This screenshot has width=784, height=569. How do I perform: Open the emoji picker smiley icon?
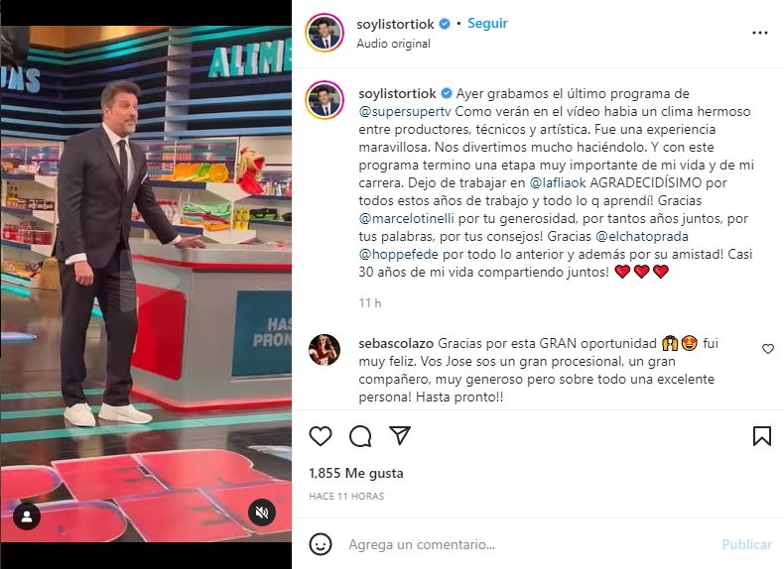click(x=320, y=544)
